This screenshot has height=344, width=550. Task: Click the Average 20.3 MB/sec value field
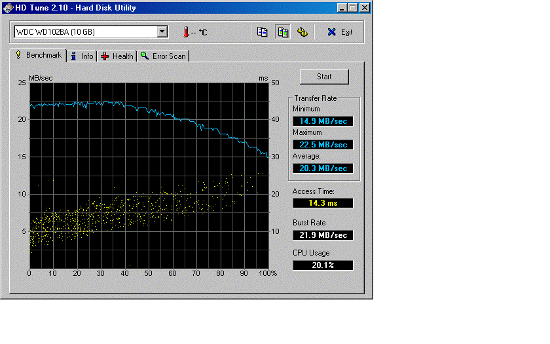pyautogui.click(x=323, y=168)
